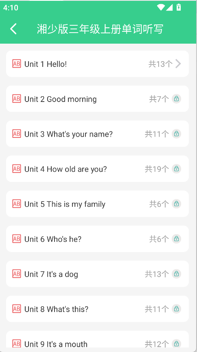The image size is (197, 352).
Task: Tap the back arrow in the header
Action: tap(13, 29)
